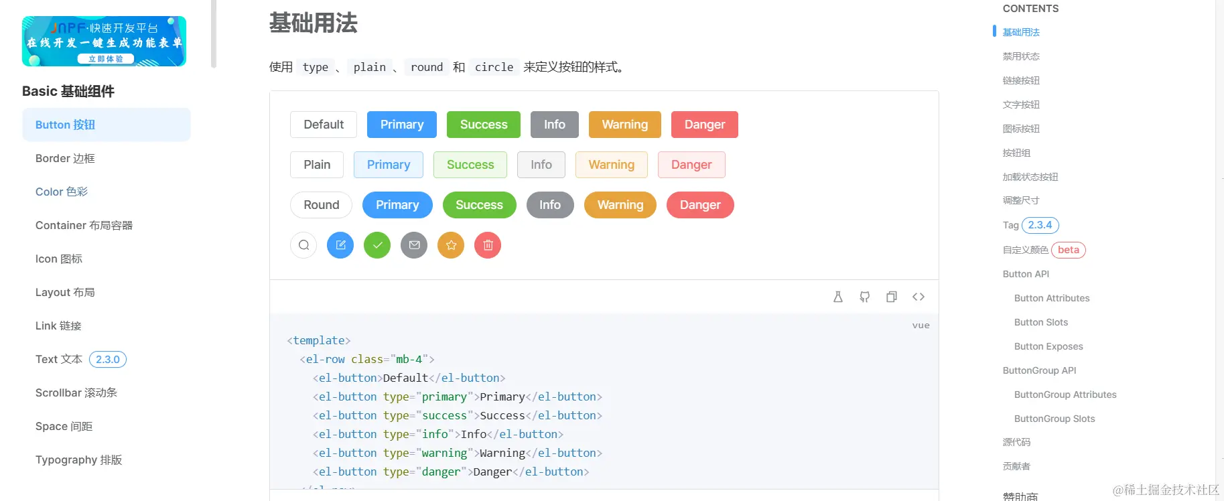Select Button 按钮 in the sidebar
Image resolution: width=1224 pixels, height=501 pixels.
pos(107,125)
